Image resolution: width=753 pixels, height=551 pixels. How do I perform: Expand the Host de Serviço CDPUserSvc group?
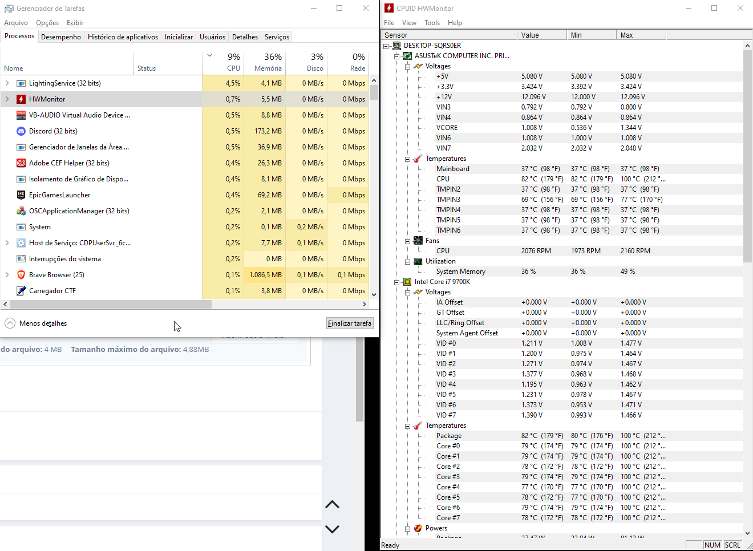click(7, 243)
